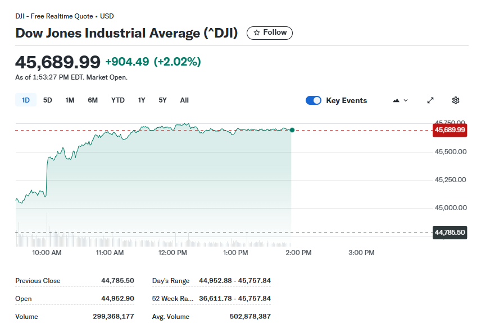Click the Key Events label text
This screenshot has width=481, height=329.
(346, 101)
